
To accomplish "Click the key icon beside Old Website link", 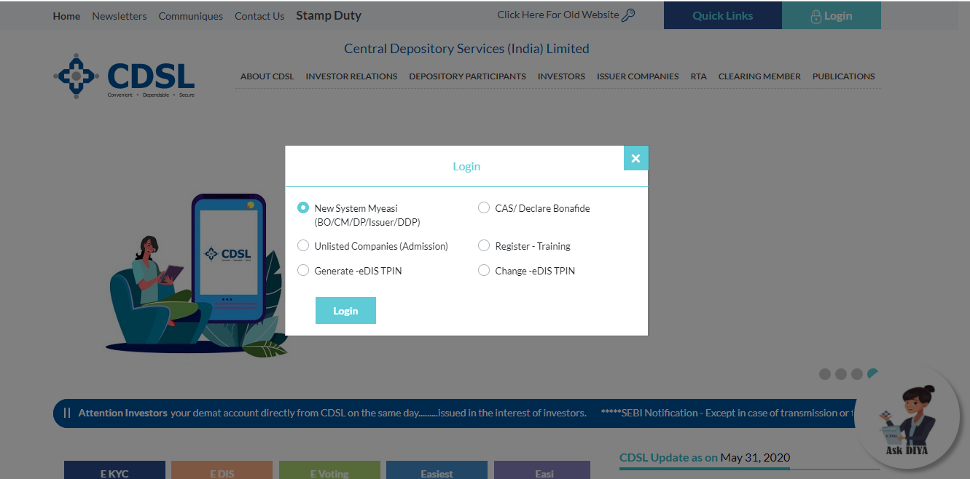I will pyautogui.click(x=628, y=15).
